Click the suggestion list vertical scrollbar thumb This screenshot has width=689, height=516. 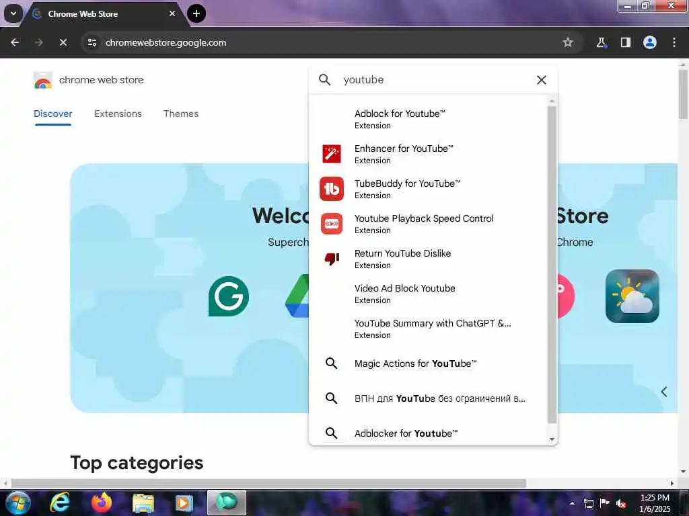[x=552, y=265]
